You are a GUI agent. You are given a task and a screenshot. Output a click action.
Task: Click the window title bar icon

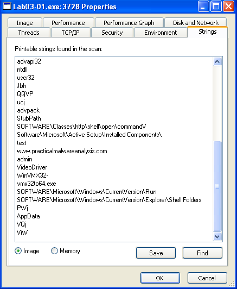[x=7, y=7]
